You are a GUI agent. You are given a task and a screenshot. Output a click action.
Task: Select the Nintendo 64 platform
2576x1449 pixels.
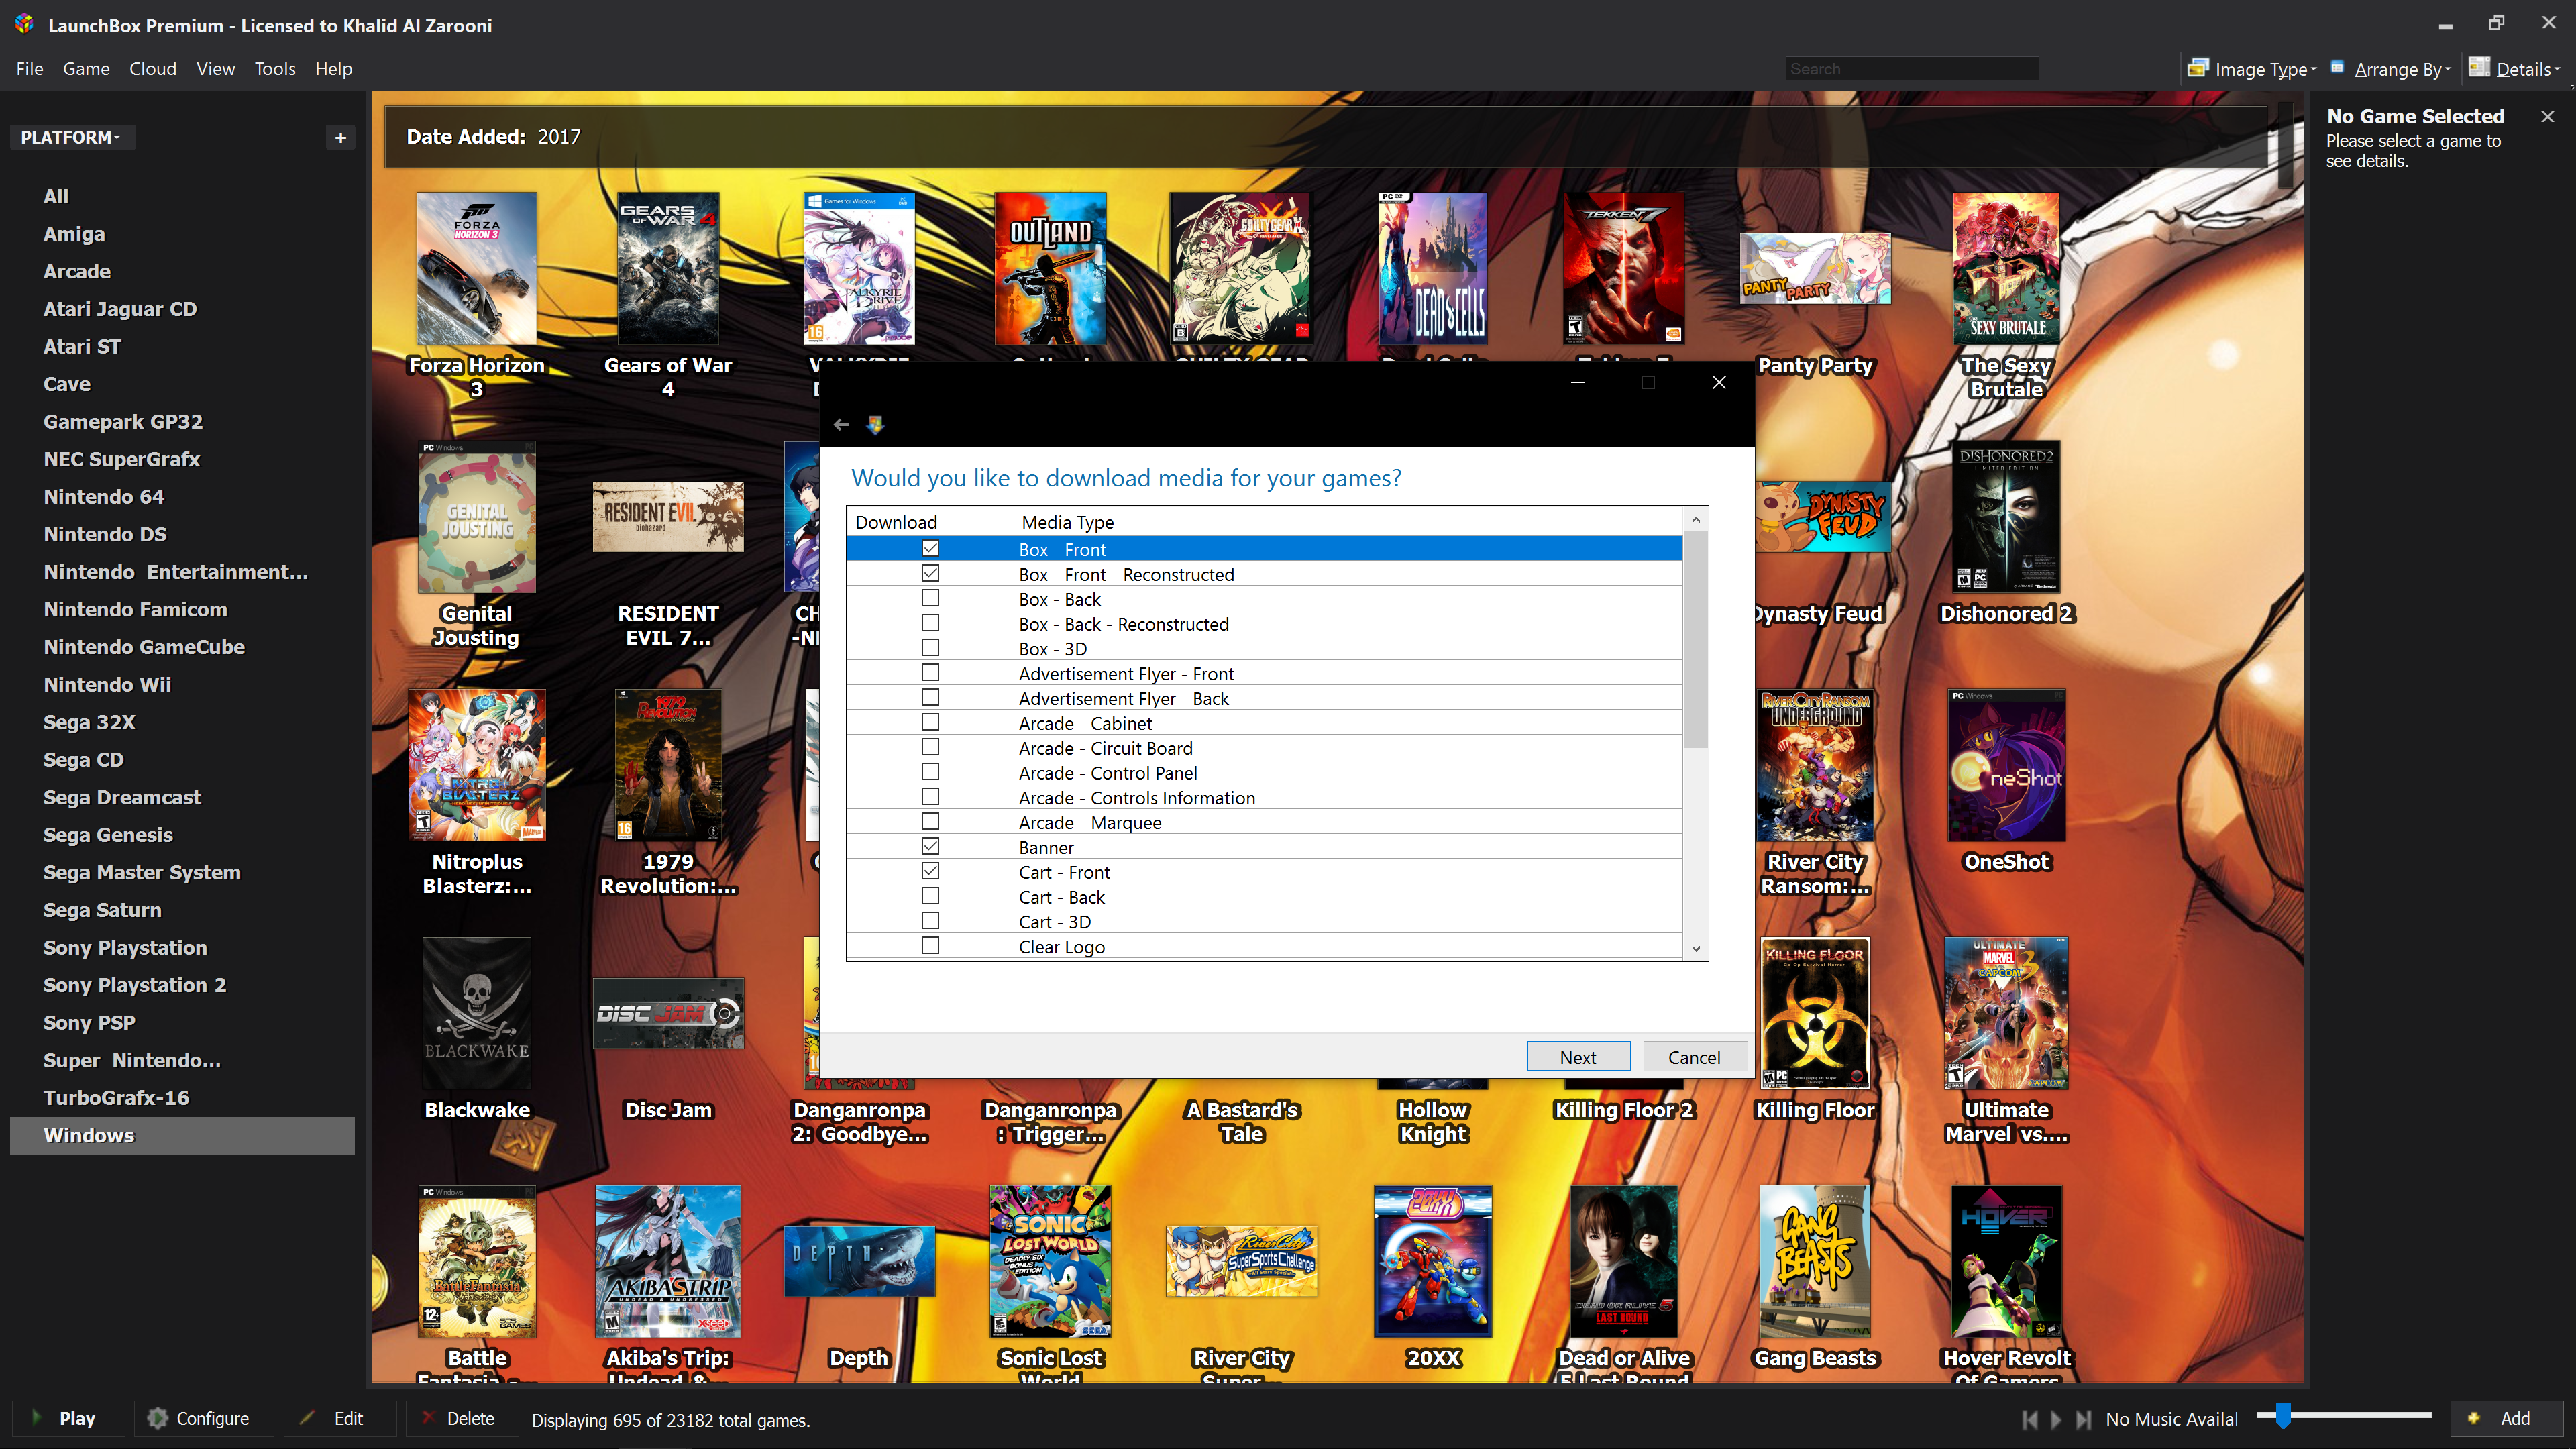click(104, 497)
